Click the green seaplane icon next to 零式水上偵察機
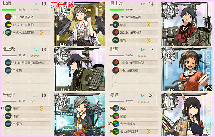The image size is (215, 137). point(8,32)
